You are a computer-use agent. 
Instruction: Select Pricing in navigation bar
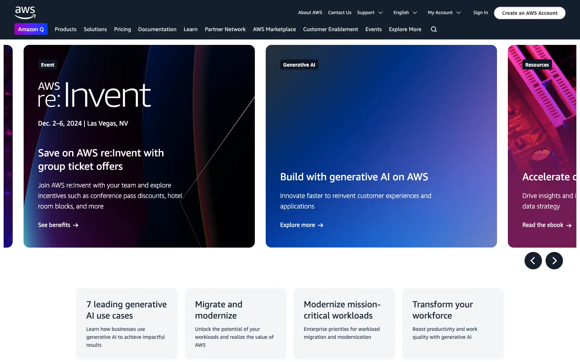123,29
